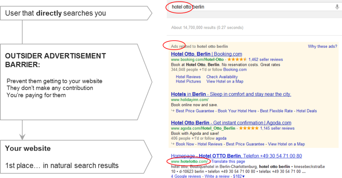
Task: Click the 'Book Your Hotel Here' sitelink
Action: click(x=237, y=111)
